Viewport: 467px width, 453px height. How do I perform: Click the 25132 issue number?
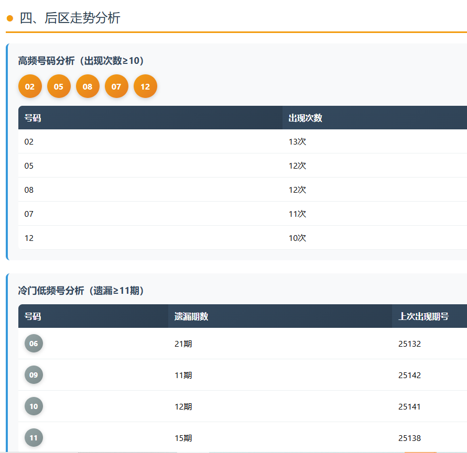coord(409,344)
